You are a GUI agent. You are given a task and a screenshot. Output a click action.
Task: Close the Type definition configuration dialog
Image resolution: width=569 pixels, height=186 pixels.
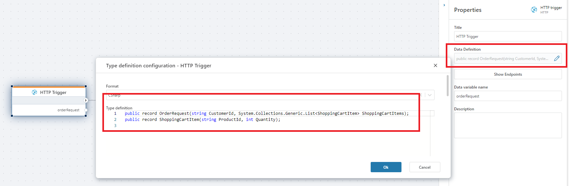(x=435, y=65)
